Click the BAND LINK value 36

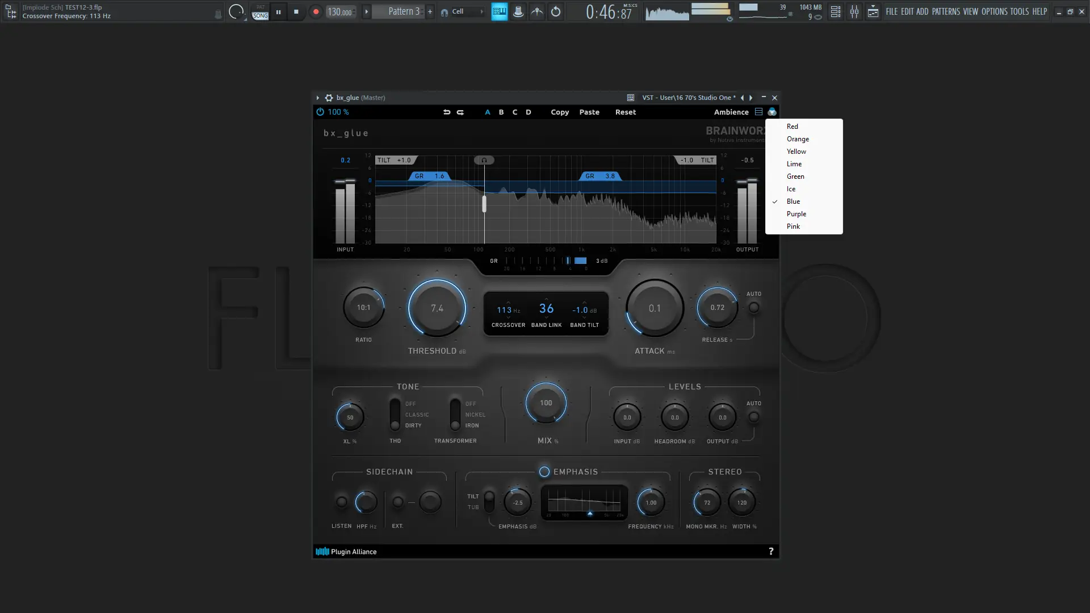pos(546,308)
